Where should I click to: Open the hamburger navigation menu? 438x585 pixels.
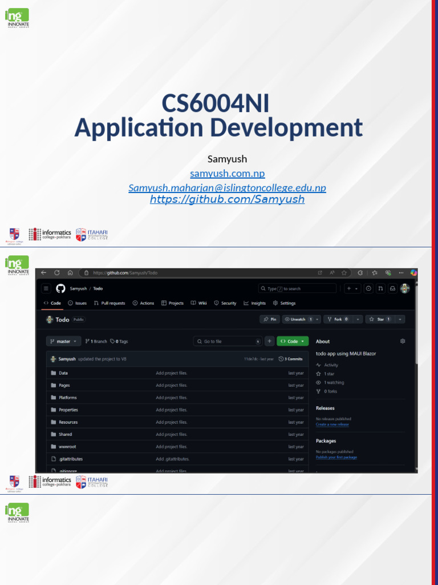46,289
